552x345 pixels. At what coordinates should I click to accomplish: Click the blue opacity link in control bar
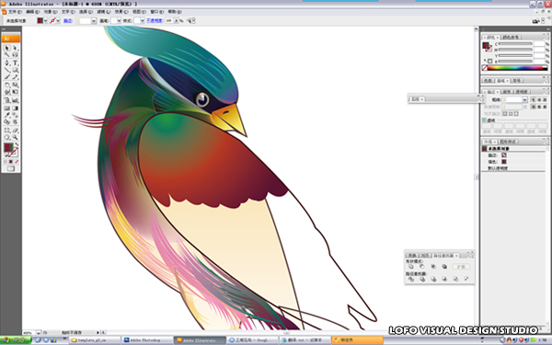coord(155,21)
